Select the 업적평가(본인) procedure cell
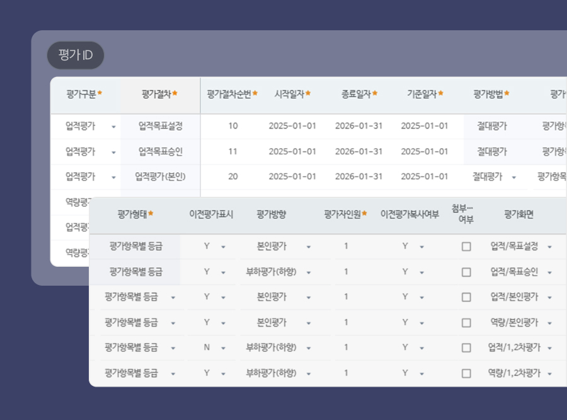The image size is (567, 420). click(x=160, y=177)
